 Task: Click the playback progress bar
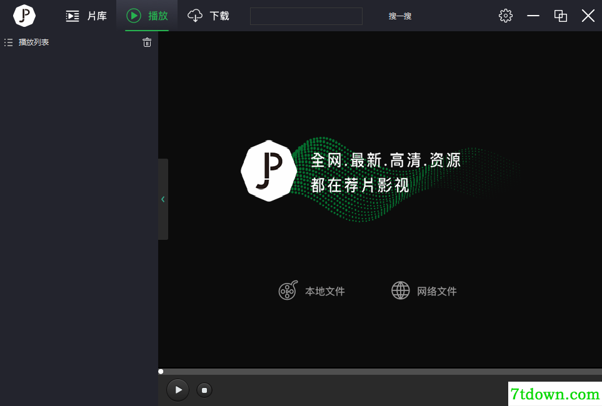380,372
